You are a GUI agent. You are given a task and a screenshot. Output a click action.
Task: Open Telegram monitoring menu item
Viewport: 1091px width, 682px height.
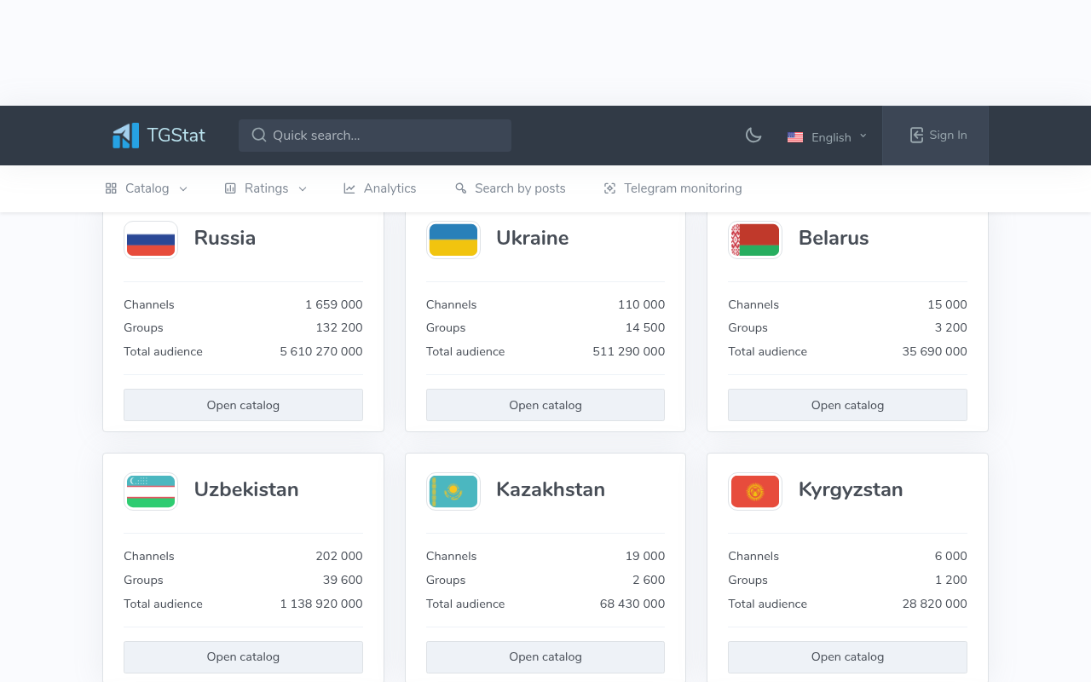(672, 188)
